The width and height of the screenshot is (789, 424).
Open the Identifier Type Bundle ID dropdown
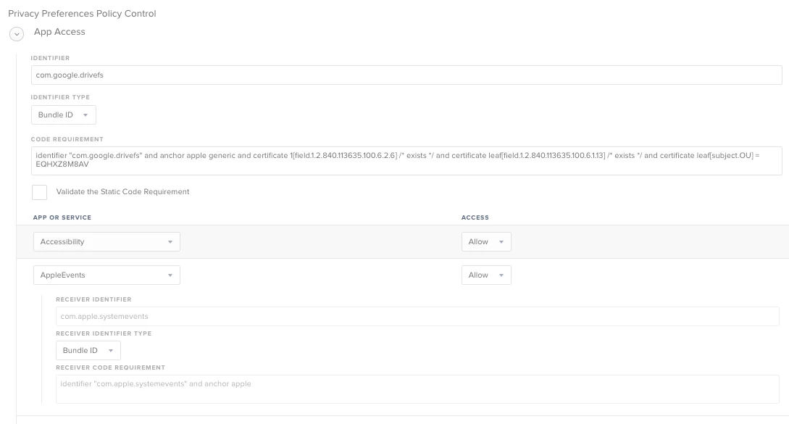click(x=64, y=115)
